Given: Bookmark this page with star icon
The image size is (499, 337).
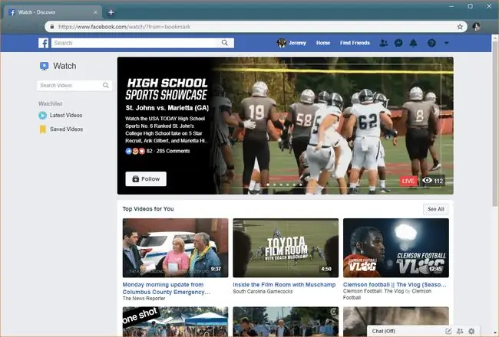Looking at the screenshot, I should coord(460,27).
